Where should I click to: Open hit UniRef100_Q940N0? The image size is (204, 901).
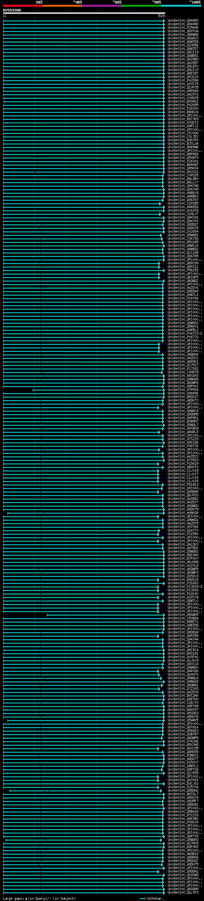pyautogui.click(x=183, y=24)
